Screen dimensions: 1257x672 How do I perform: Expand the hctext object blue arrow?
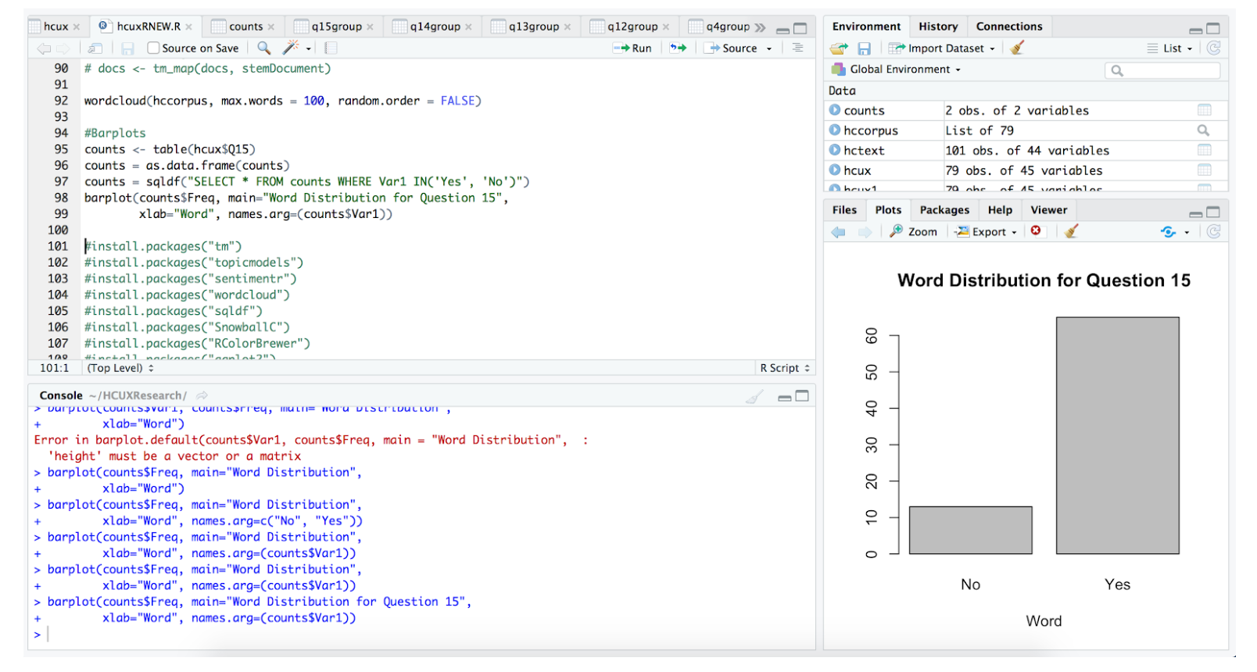[835, 150]
